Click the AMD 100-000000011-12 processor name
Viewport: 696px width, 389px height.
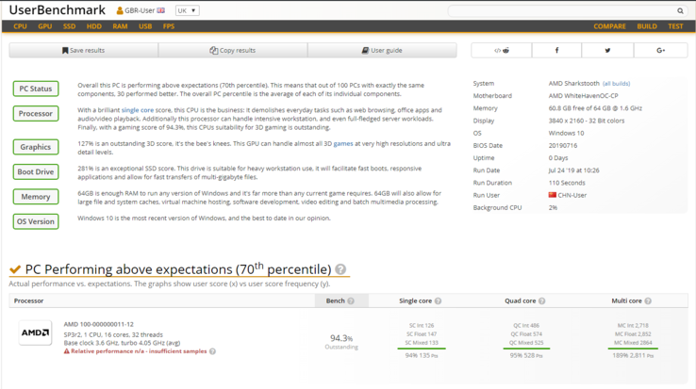(98, 324)
